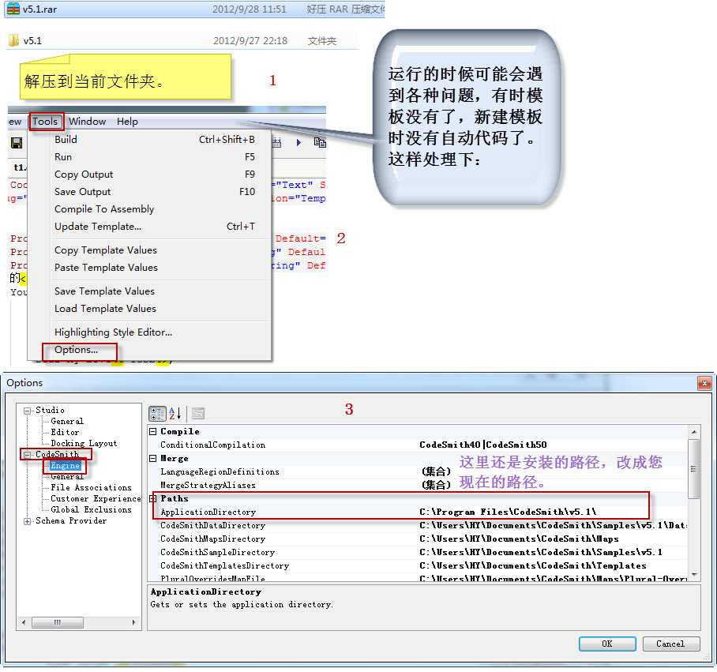The width and height of the screenshot is (717, 672).
Task: Select File Associations tree item
Action: click(91, 488)
